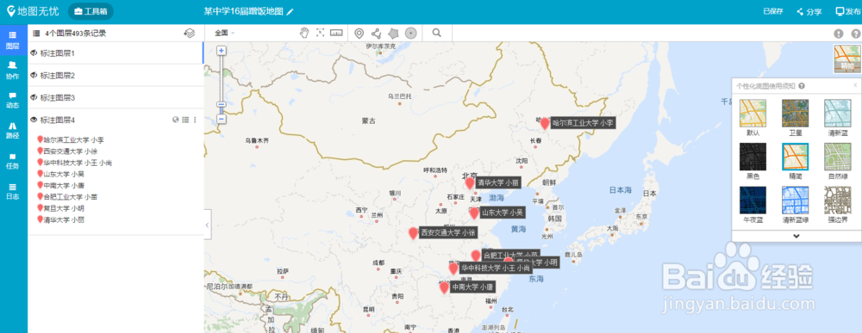The width and height of the screenshot is (862, 333).
Task: Switch to the 路径 sidebar tab
Action: tap(13, 130)
